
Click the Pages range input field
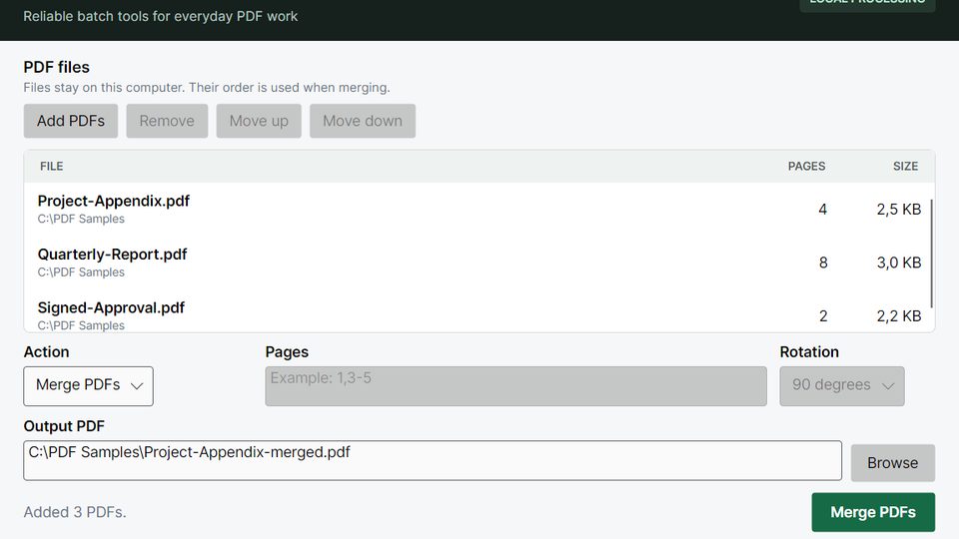pyautogui.click(x=515, y=386)
